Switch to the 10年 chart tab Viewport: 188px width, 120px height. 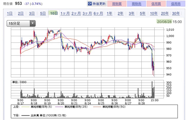(154, 13)
